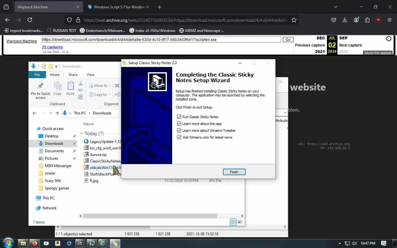Viewport: 397px width, 248px height.
Task: Select MSN Messenger folder in navigation pane
Action: (x=58, y=166)
